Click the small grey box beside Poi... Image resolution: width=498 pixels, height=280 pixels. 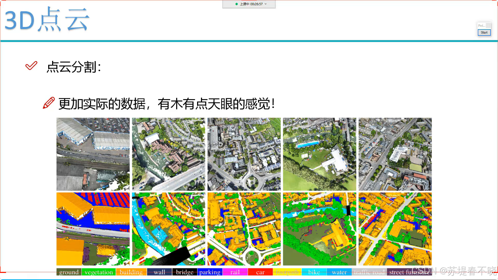[x=488, y=25]
